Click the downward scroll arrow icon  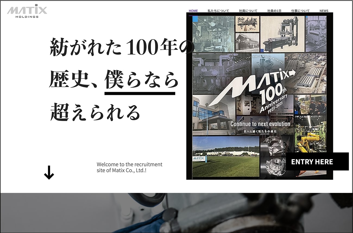(49, 173)
